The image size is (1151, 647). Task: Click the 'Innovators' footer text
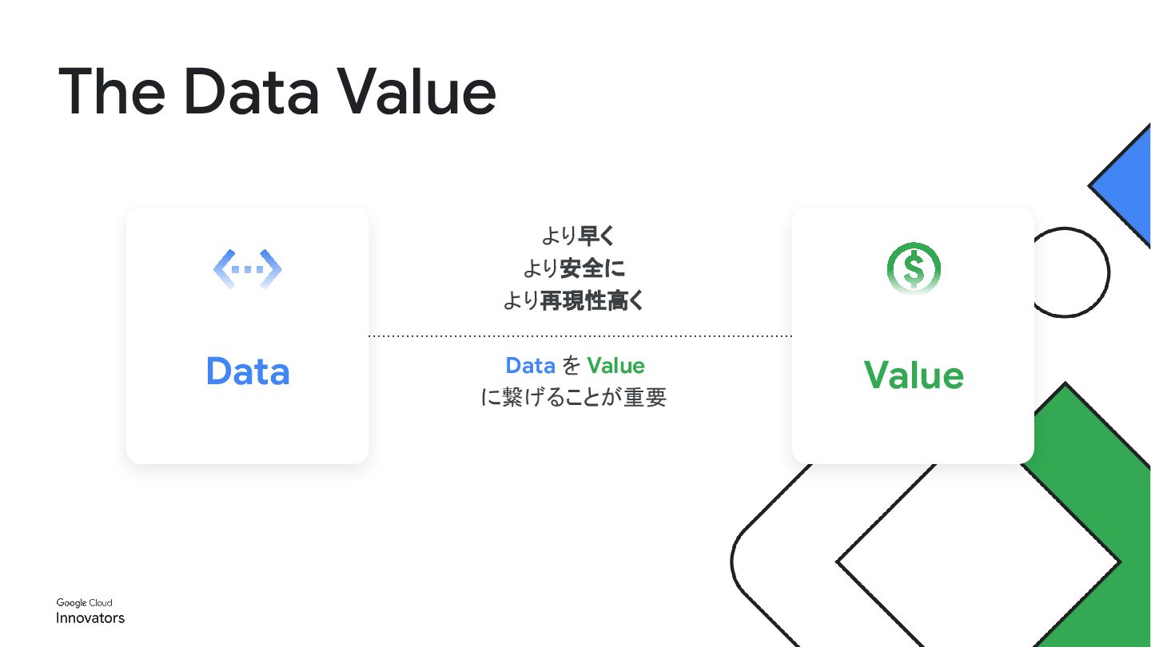90,618
